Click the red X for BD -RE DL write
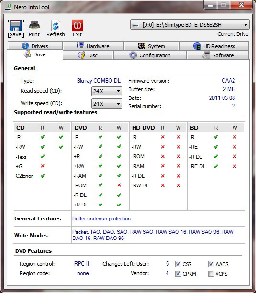 (234, 166)
